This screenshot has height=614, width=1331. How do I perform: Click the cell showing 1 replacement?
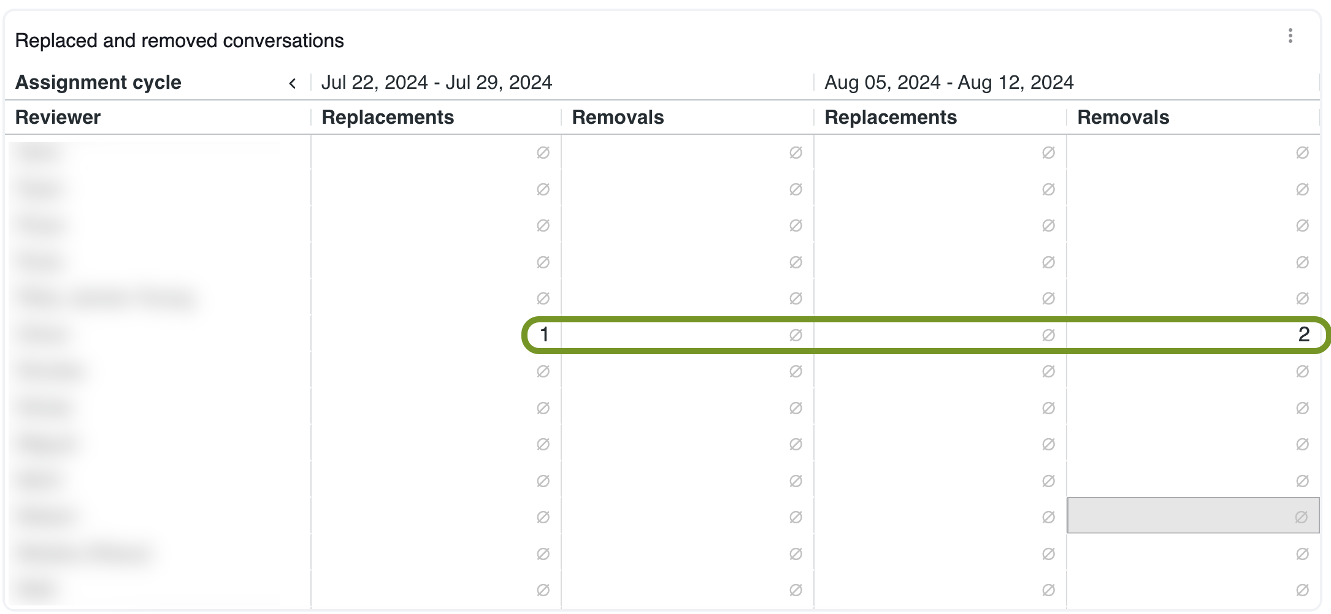tap(543, 335)
